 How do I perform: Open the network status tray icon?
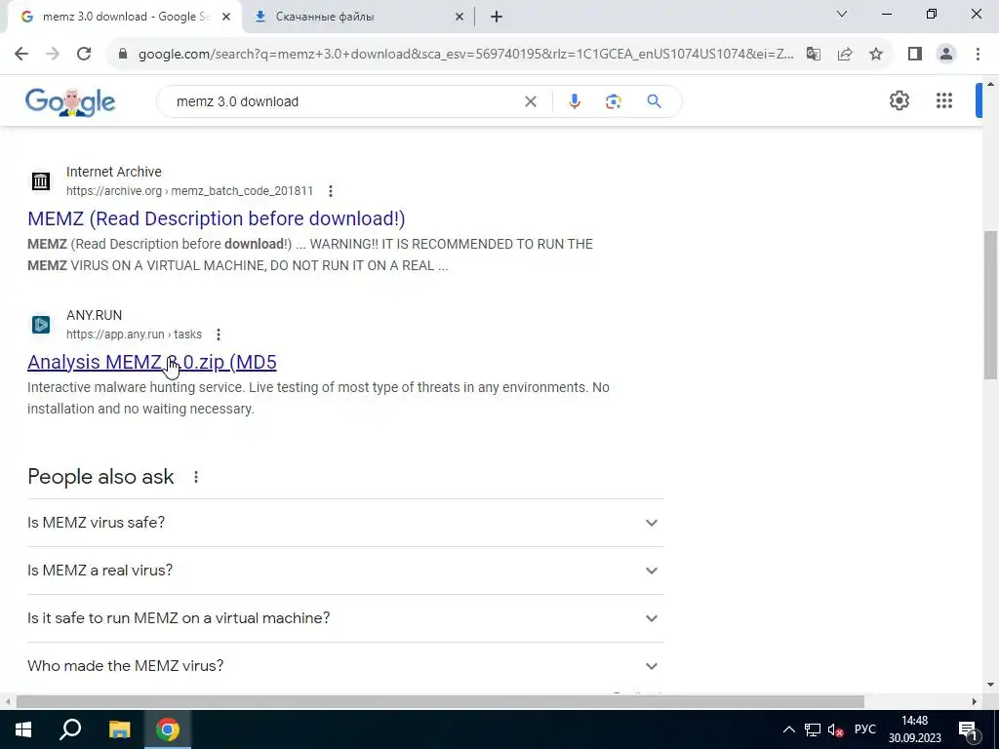[813, 729]
